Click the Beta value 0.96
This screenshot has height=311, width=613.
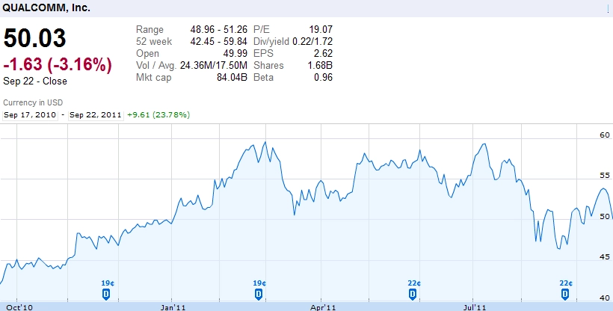coord(323,78)
